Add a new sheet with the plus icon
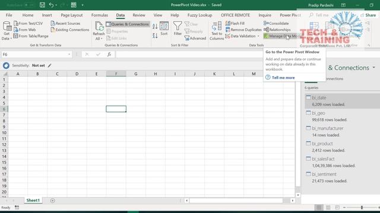Image resolution: width=380 pixels, height=213 pixels. pos(52,201)
